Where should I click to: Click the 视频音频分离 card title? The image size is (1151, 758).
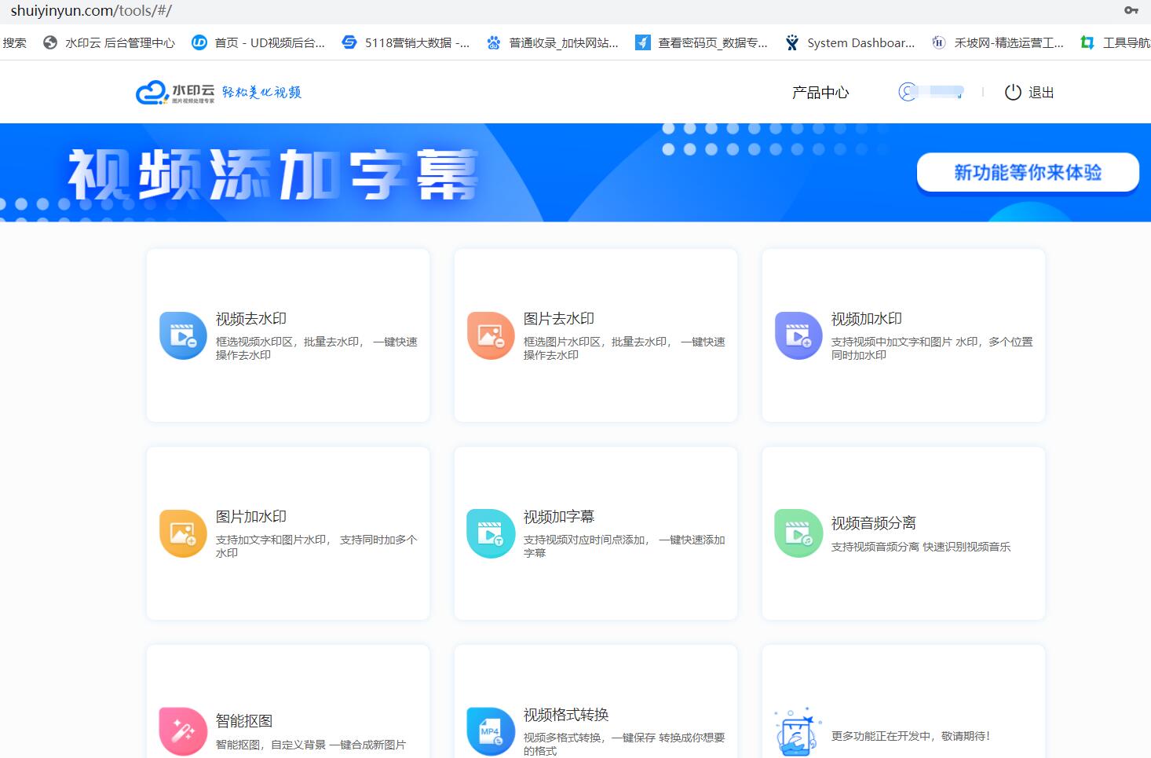click(873, 523)
